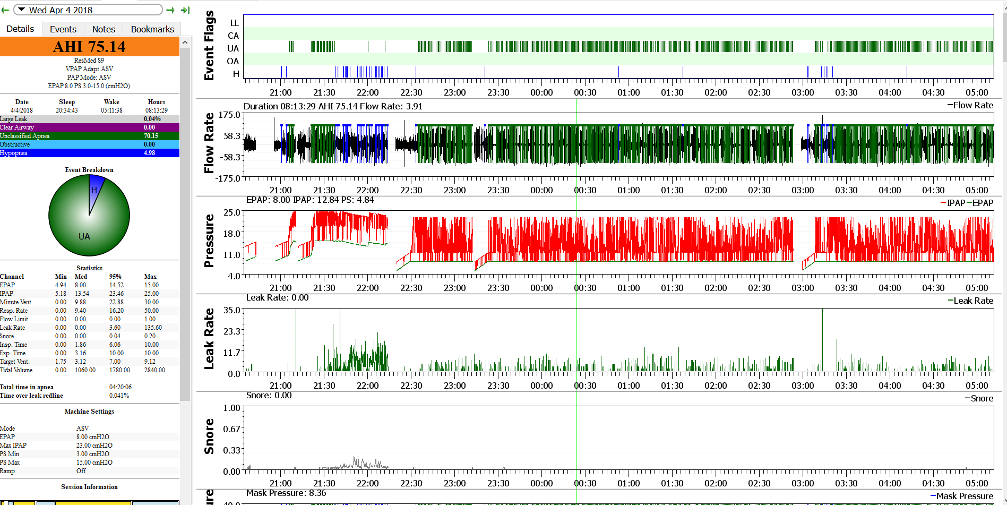The height and width of the screenshot is (505, 1007).
Task: Click the Snore graph vertical title
Action: pos(209,436)
